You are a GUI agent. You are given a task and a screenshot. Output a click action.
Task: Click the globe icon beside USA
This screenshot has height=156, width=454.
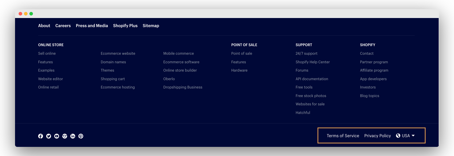[x=398, y=136]
